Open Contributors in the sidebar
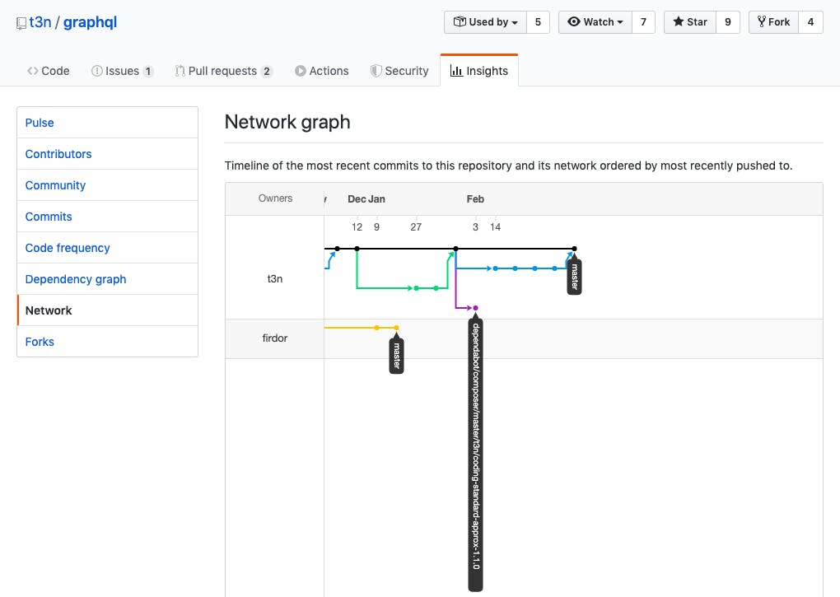 (x=108, y=154)
